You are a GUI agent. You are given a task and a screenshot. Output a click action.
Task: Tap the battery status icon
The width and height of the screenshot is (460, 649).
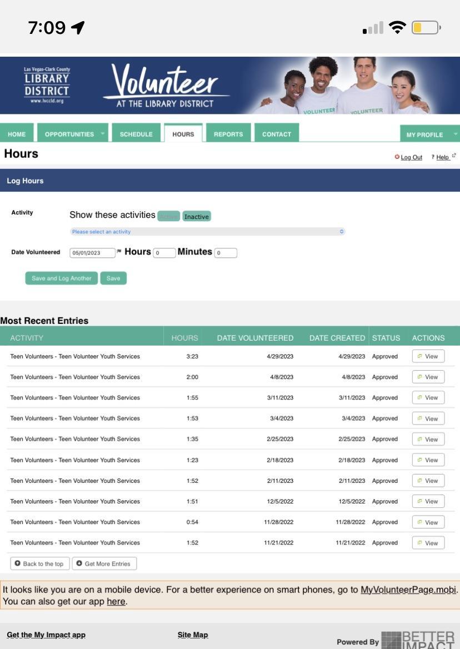(426, 28)
